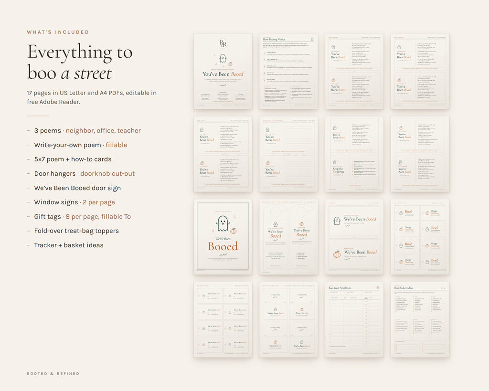Image resolution: width=489 pixels, height=391 pixels.
Task: Click the ghost icon beside 'Keep the Boo going'
Action: click(x=335, y=162)
